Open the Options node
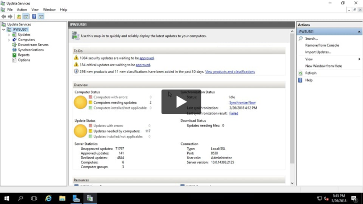Viewport: 363px width, 204px height. pyautogui.click(x=24, y=60)
